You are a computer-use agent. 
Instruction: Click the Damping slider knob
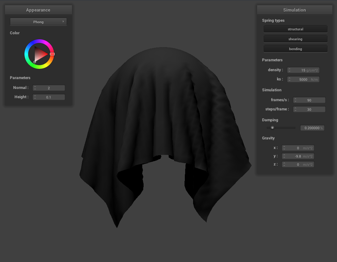tap(272, 128)
